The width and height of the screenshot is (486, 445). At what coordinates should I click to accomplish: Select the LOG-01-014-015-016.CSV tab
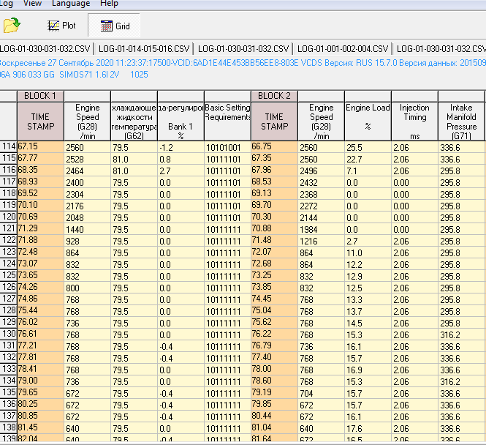point(144,49)
